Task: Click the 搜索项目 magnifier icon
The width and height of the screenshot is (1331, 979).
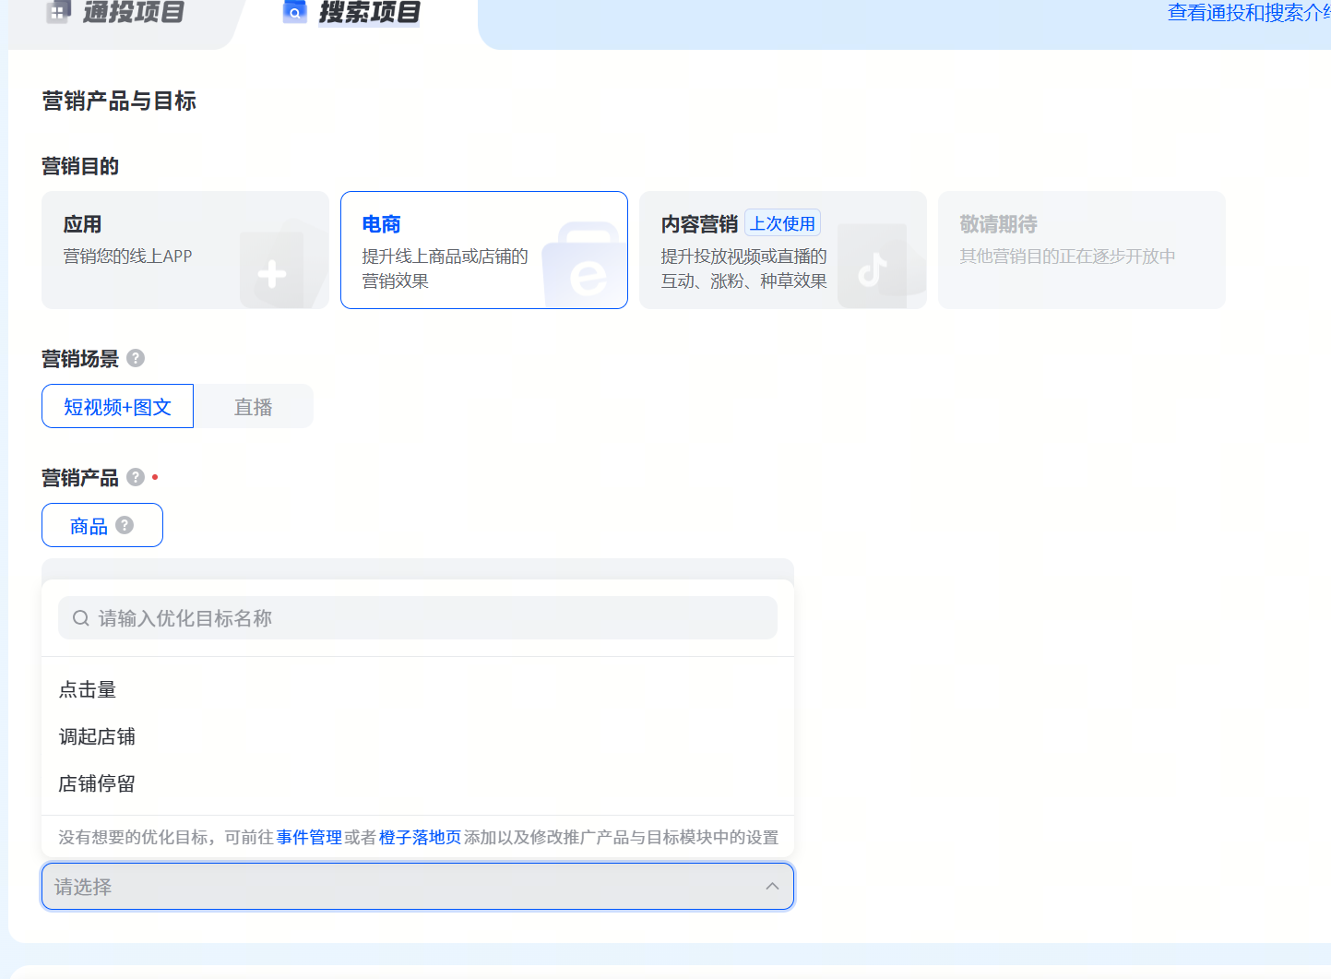Action: click(294, 13)
